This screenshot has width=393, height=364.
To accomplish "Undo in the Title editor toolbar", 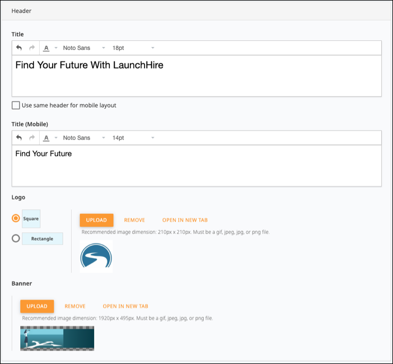I will click(19, 48).
